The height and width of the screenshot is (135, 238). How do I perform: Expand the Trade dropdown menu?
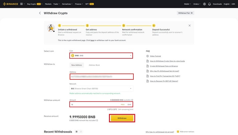[x=56, y=4]
